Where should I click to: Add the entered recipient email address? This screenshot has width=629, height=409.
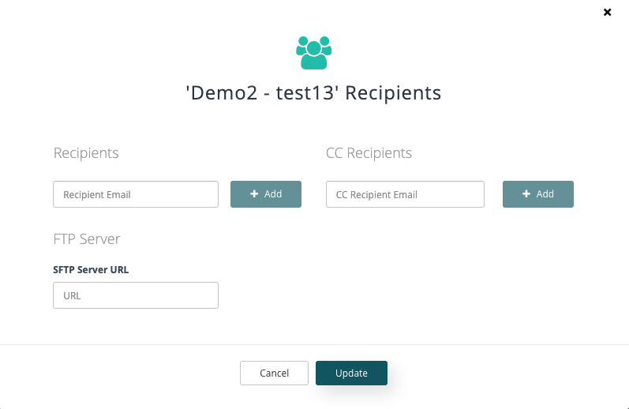265,194
